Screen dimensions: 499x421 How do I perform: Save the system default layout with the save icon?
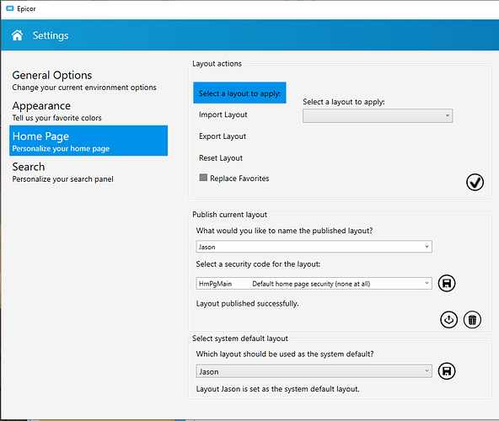[x=447, y=371]
